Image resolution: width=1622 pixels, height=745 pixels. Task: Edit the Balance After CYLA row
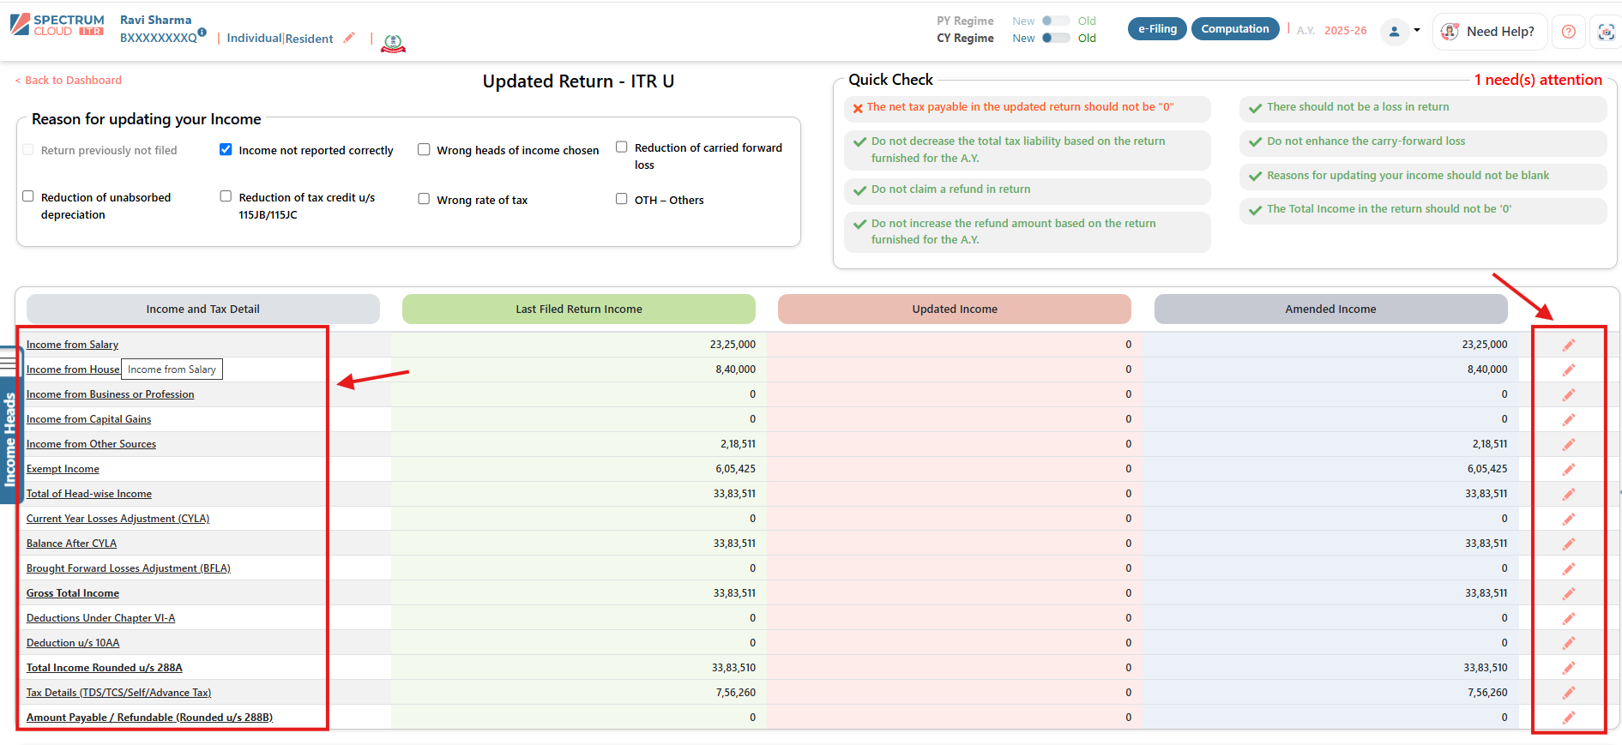tap(1568, 544)
